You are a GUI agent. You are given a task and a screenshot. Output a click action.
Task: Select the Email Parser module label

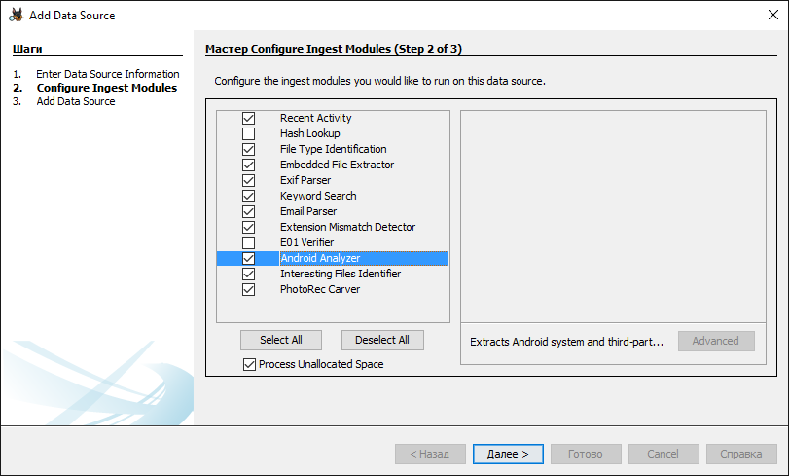(308, 211)
